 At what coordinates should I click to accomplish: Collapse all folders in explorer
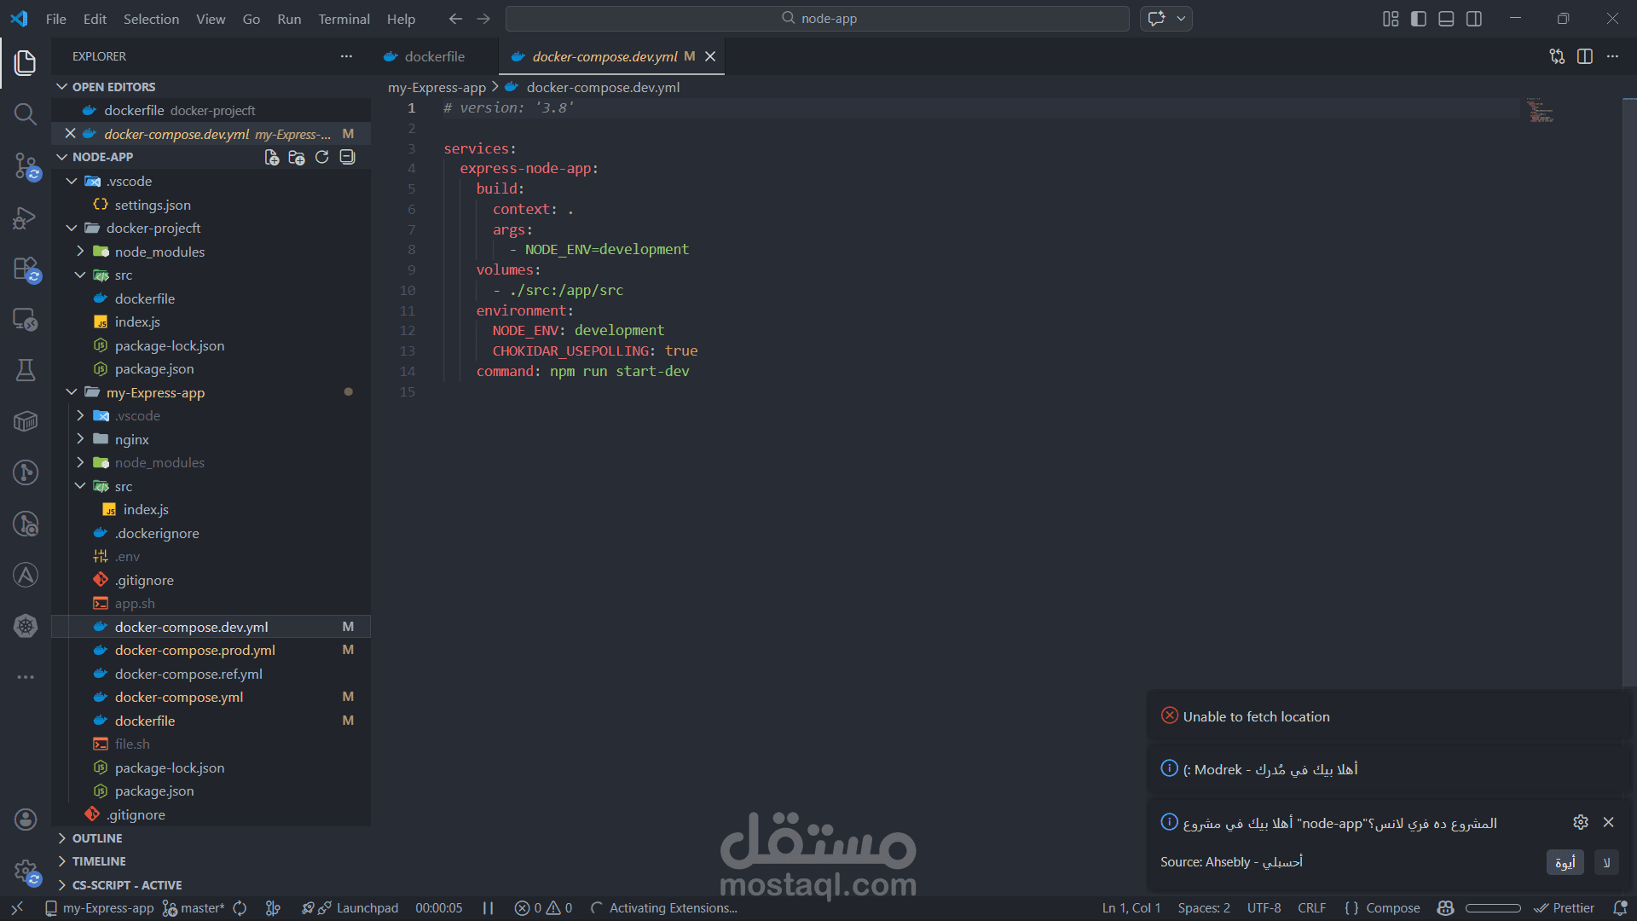[x=347, y=157]
